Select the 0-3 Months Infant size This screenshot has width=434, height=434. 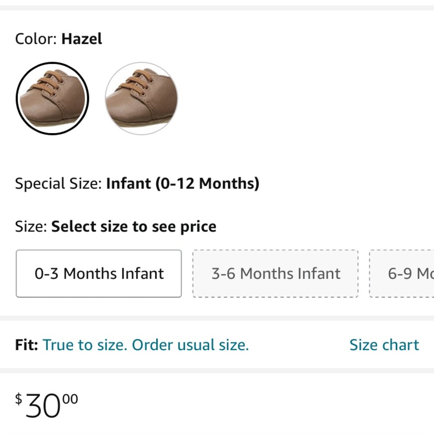pos(99,273)
